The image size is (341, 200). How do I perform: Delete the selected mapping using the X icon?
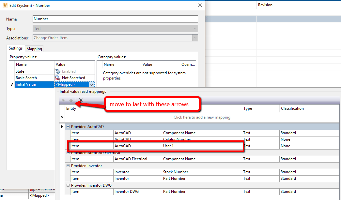tap(81, 100)
